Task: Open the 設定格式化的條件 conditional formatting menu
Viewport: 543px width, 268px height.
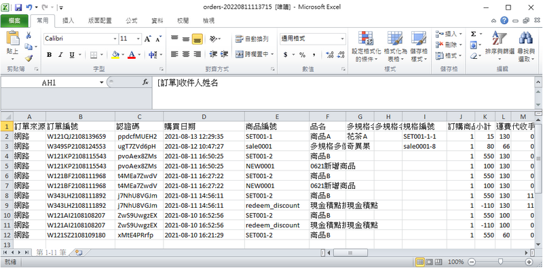Action: click(366, 47)
